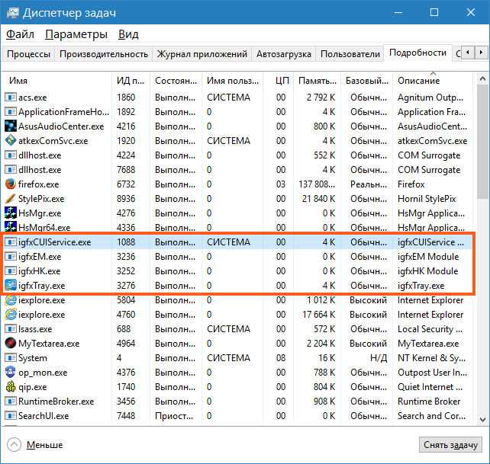Click the AsusAudioCenter.exe icon
The image size is (490, 464).
pos(11,126)
